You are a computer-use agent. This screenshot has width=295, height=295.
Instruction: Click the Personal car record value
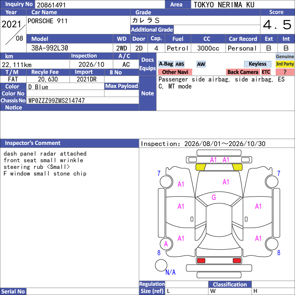(x=242, y=48)
